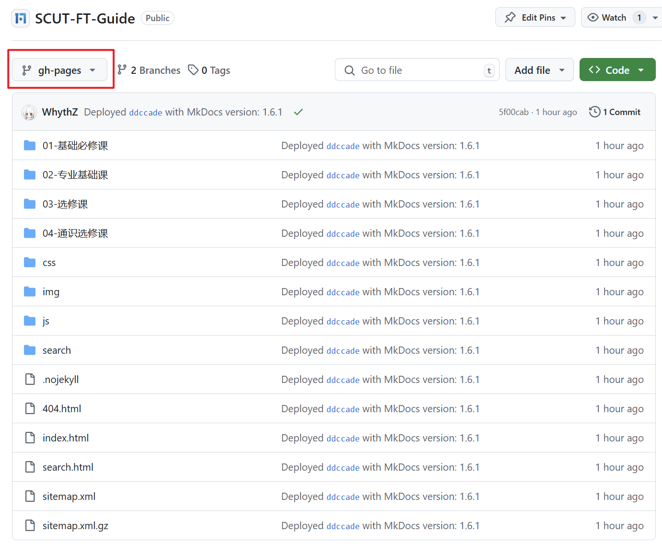Open the index.html file name
The height and width of the screenshot is (544, 662).
(66, 438)
